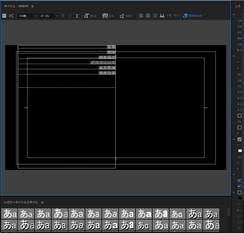Tick the unchecked box below value 75
The height and width of the screenshot is (233, 244).
240,127
